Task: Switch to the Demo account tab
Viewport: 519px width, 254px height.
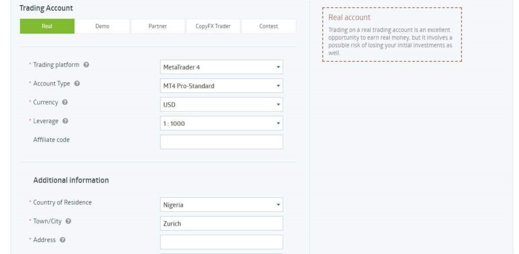Action: pyautogui.click(x=102, y=26)
